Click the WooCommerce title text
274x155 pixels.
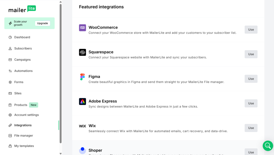tap(103, 27)
